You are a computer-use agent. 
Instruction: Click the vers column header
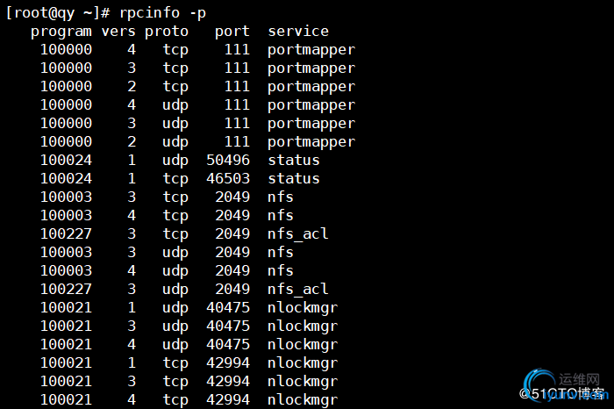pyautogui.click(x=118, y=32)
